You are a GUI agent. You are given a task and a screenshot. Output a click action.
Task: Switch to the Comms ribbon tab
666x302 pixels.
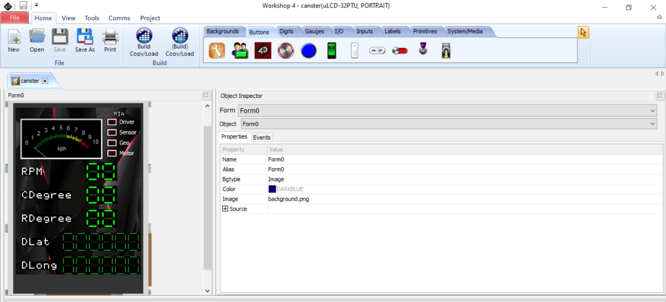(x=119, y=18)
